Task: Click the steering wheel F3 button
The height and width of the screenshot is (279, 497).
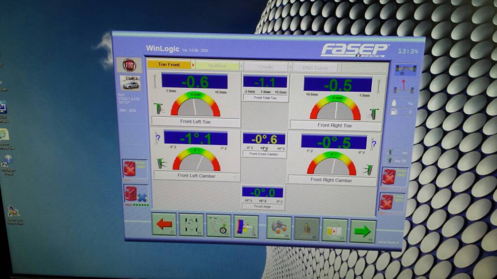Action: coord(219,226)
